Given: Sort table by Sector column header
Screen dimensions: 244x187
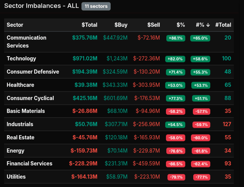Looking at the screenshot, I should tap(15, 25).
